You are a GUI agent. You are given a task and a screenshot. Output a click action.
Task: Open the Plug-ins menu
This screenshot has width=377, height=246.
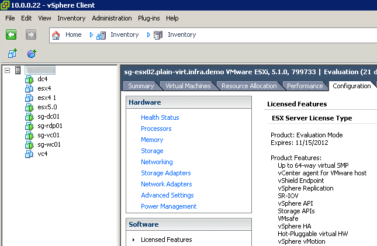tap(149, 18)
